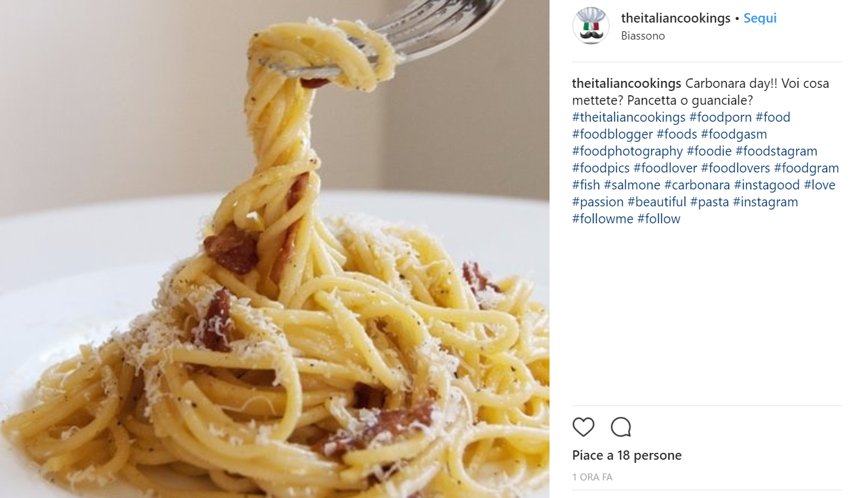Open the #foodporn hashtag
The height and width of the screenshot is (498, 851).
[x=720, y=117]
